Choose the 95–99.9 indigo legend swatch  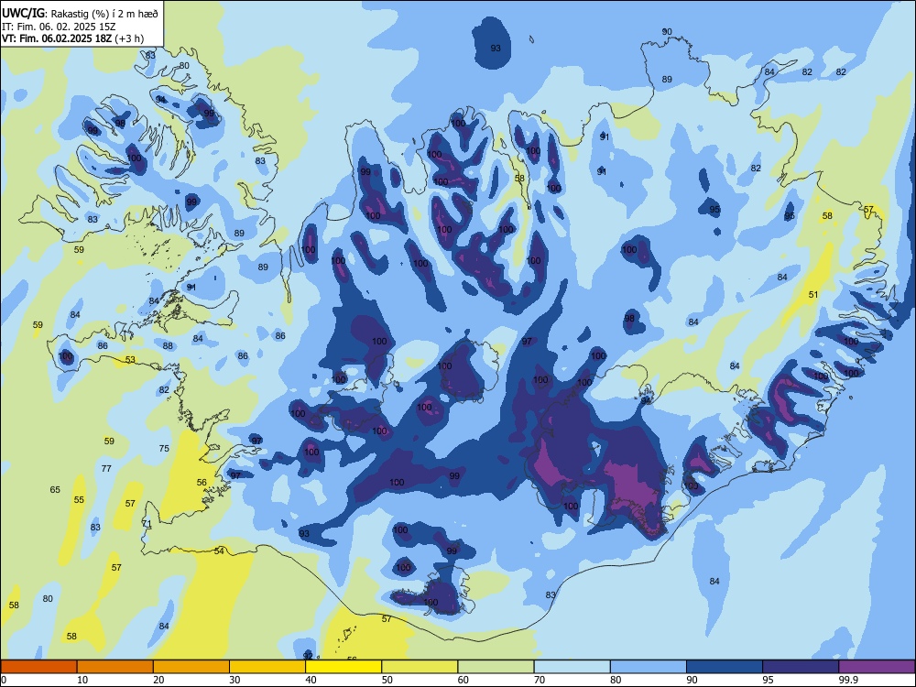click(801, 667)
